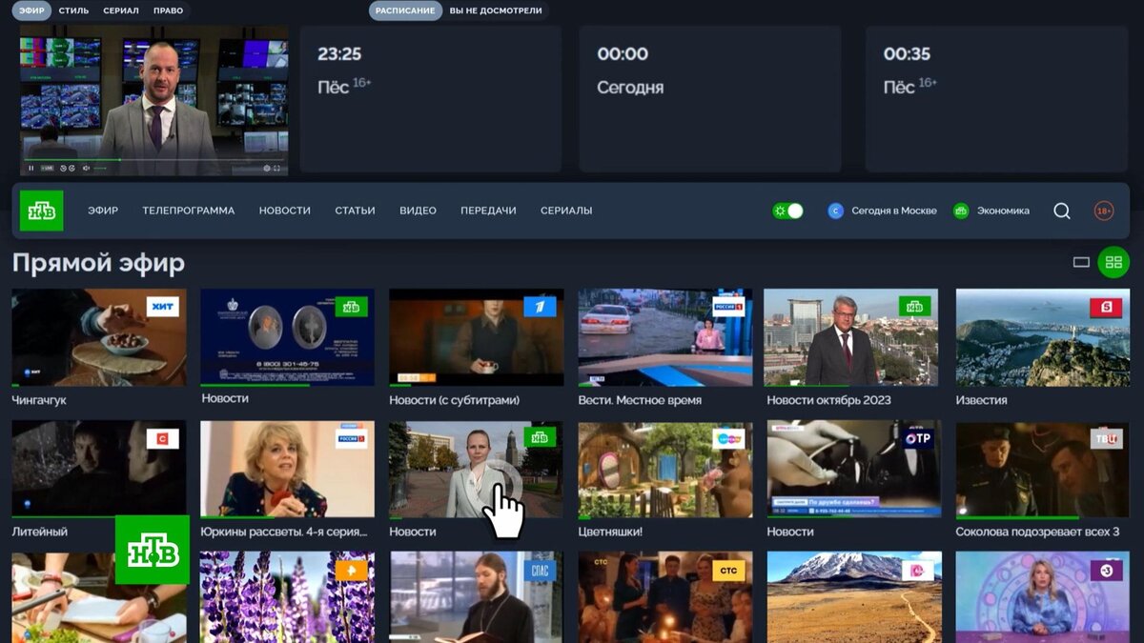This screenshot has height=643, width=1144.
Task: Click the Новости октябрь 2023 title text
Action: pyautogui.click(x=828, y=400)
